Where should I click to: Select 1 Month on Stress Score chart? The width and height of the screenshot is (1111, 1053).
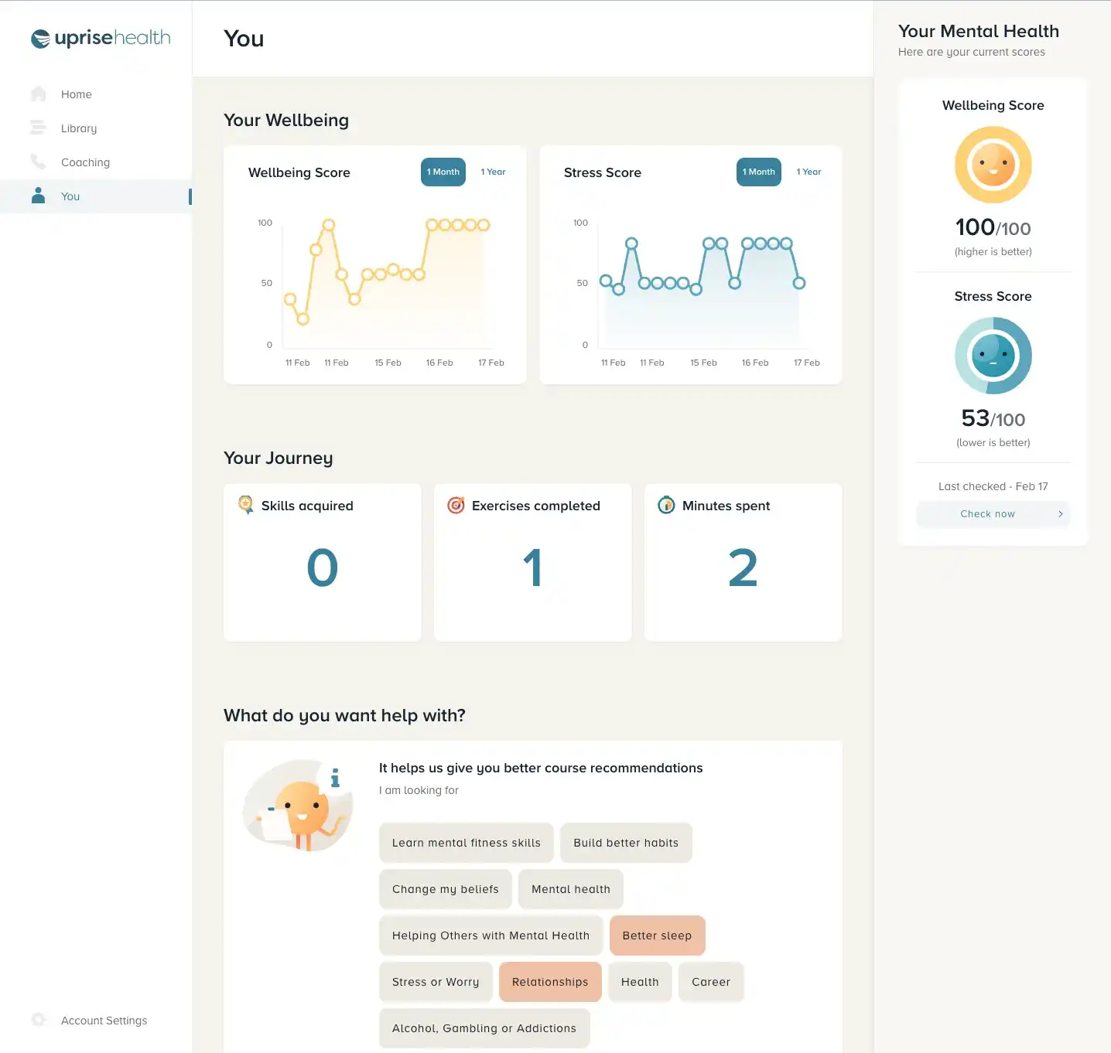[758, 172]
